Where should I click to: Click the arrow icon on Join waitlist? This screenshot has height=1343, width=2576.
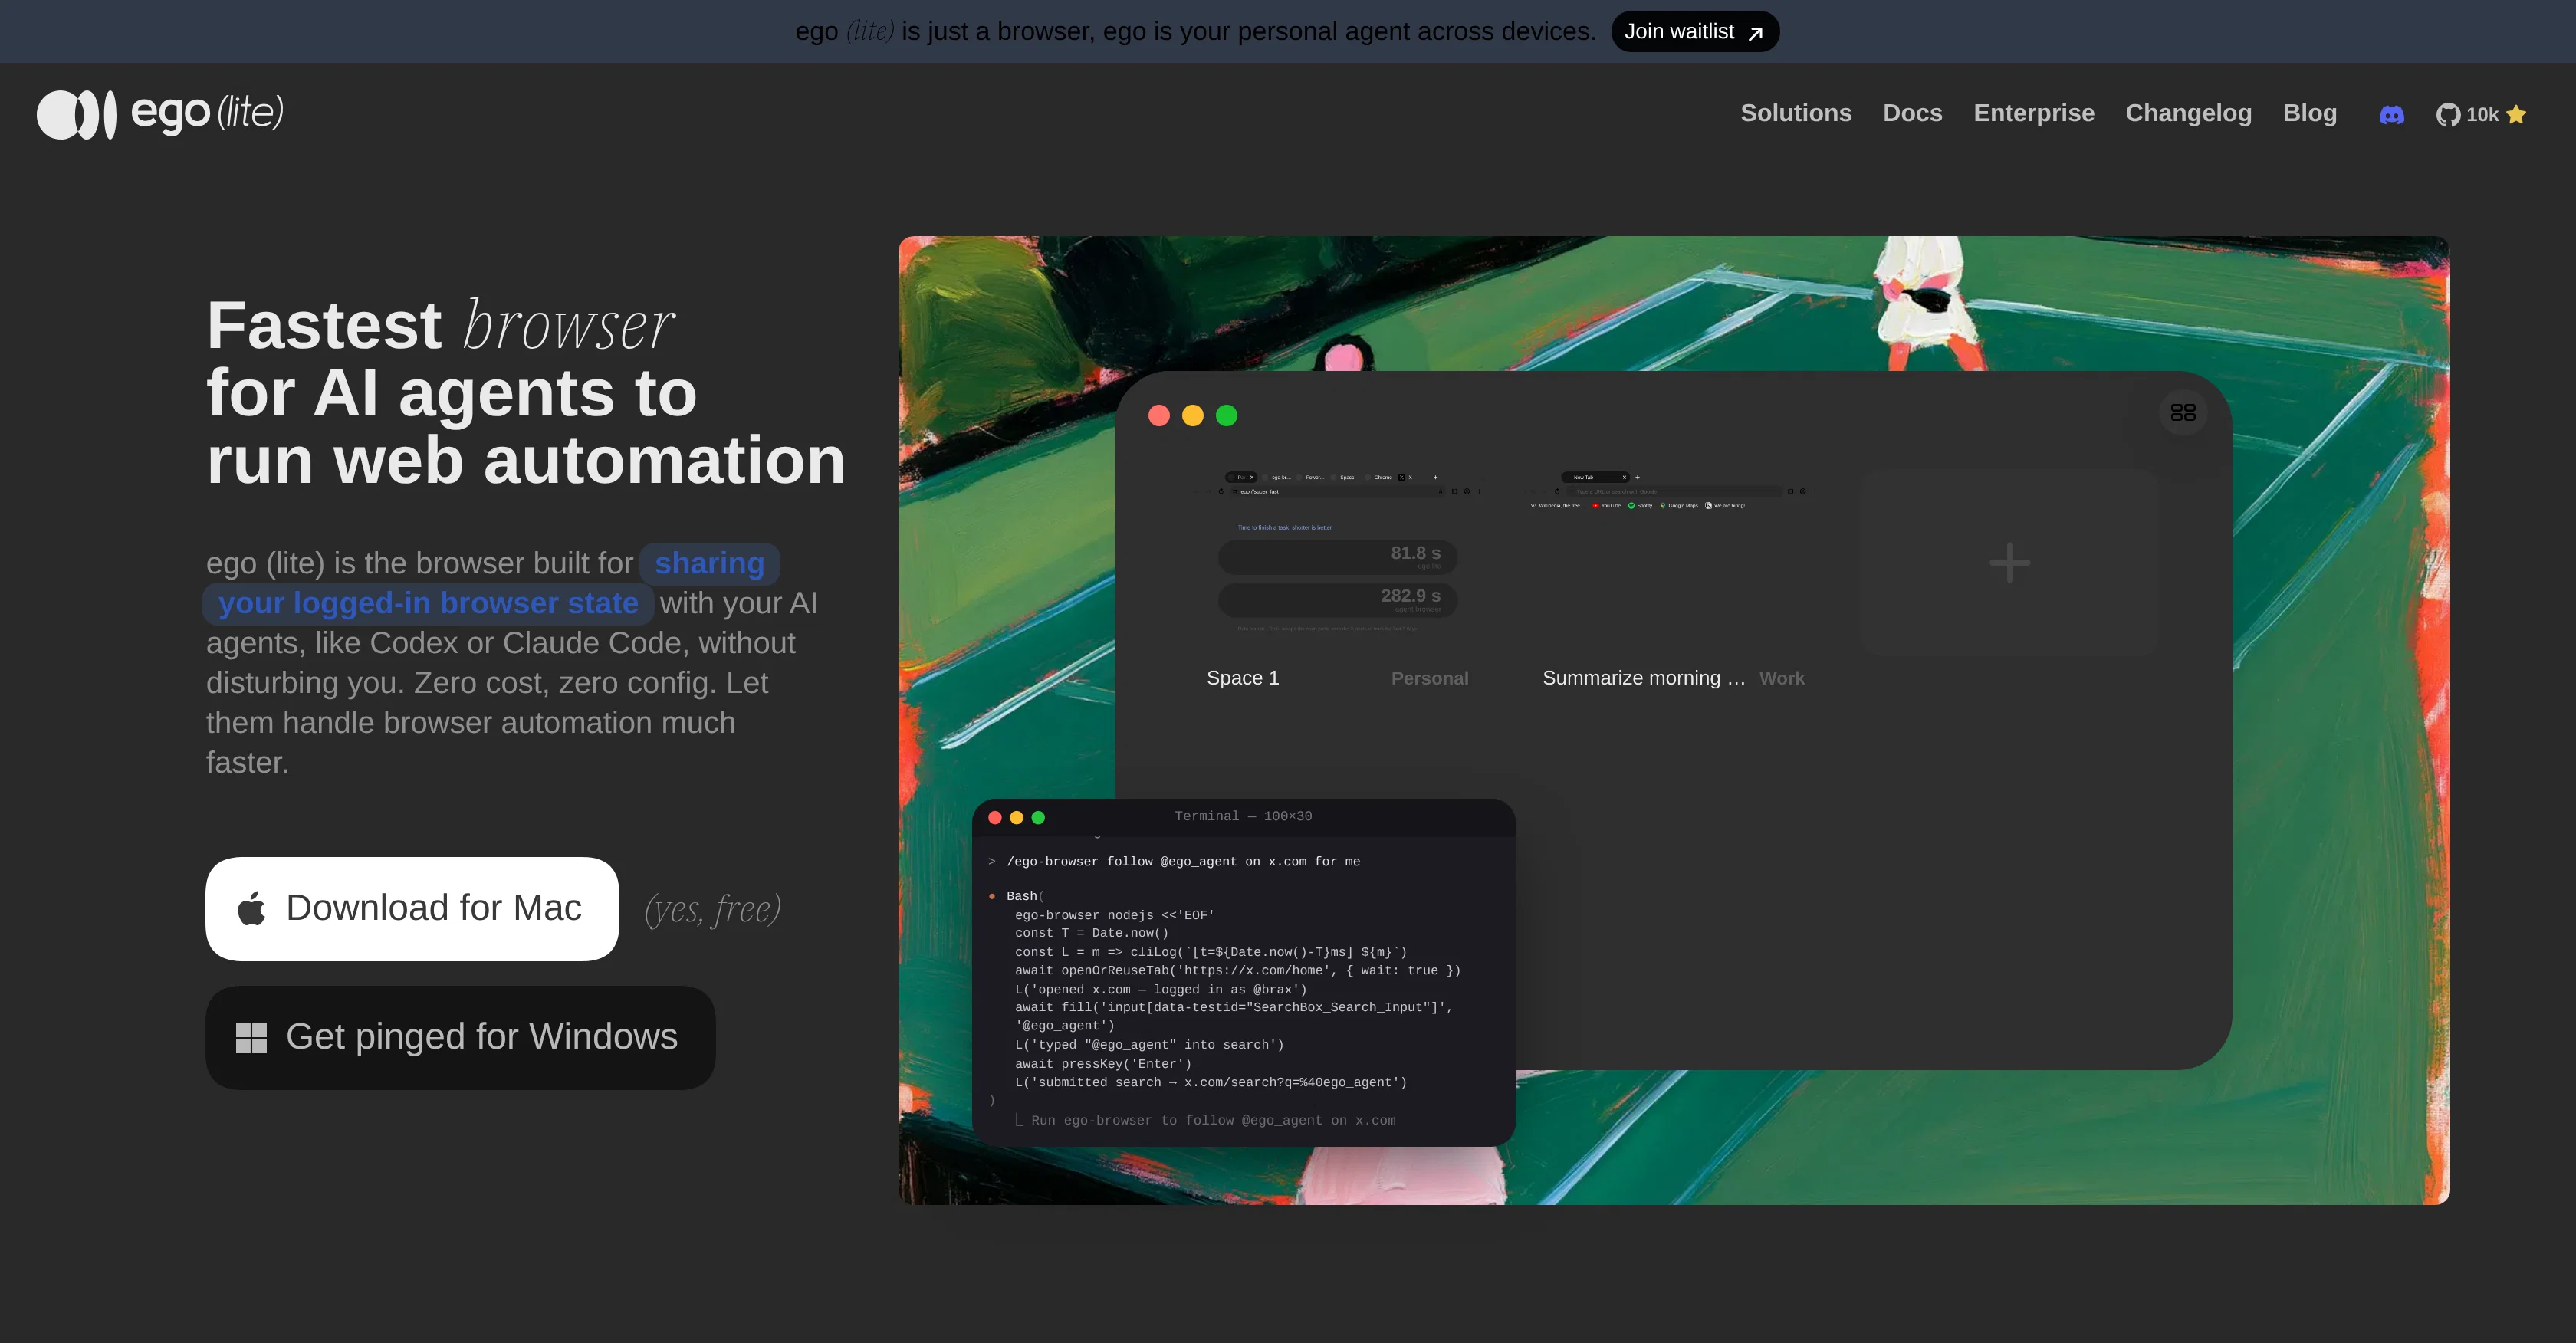[x=1755, y=33]
